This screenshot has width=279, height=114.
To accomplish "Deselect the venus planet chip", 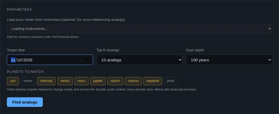I will click(65, 81).
